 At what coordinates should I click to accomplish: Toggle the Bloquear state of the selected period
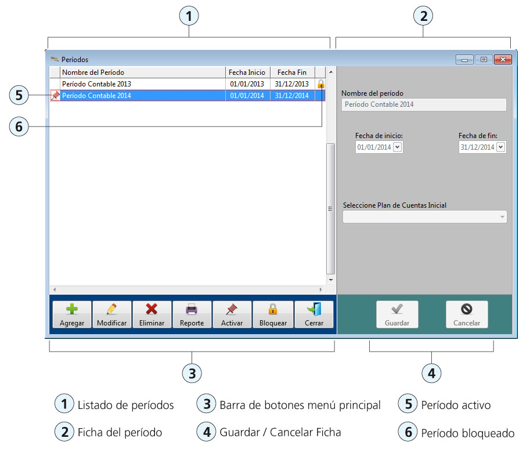(273, 314)
